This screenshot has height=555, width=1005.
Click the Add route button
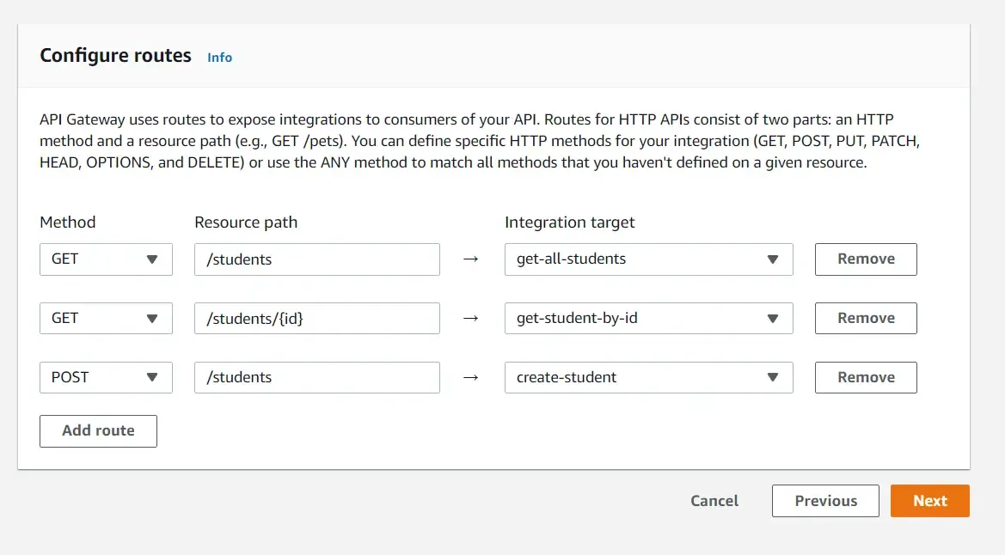pyautogui.click(x=98, y=430)
